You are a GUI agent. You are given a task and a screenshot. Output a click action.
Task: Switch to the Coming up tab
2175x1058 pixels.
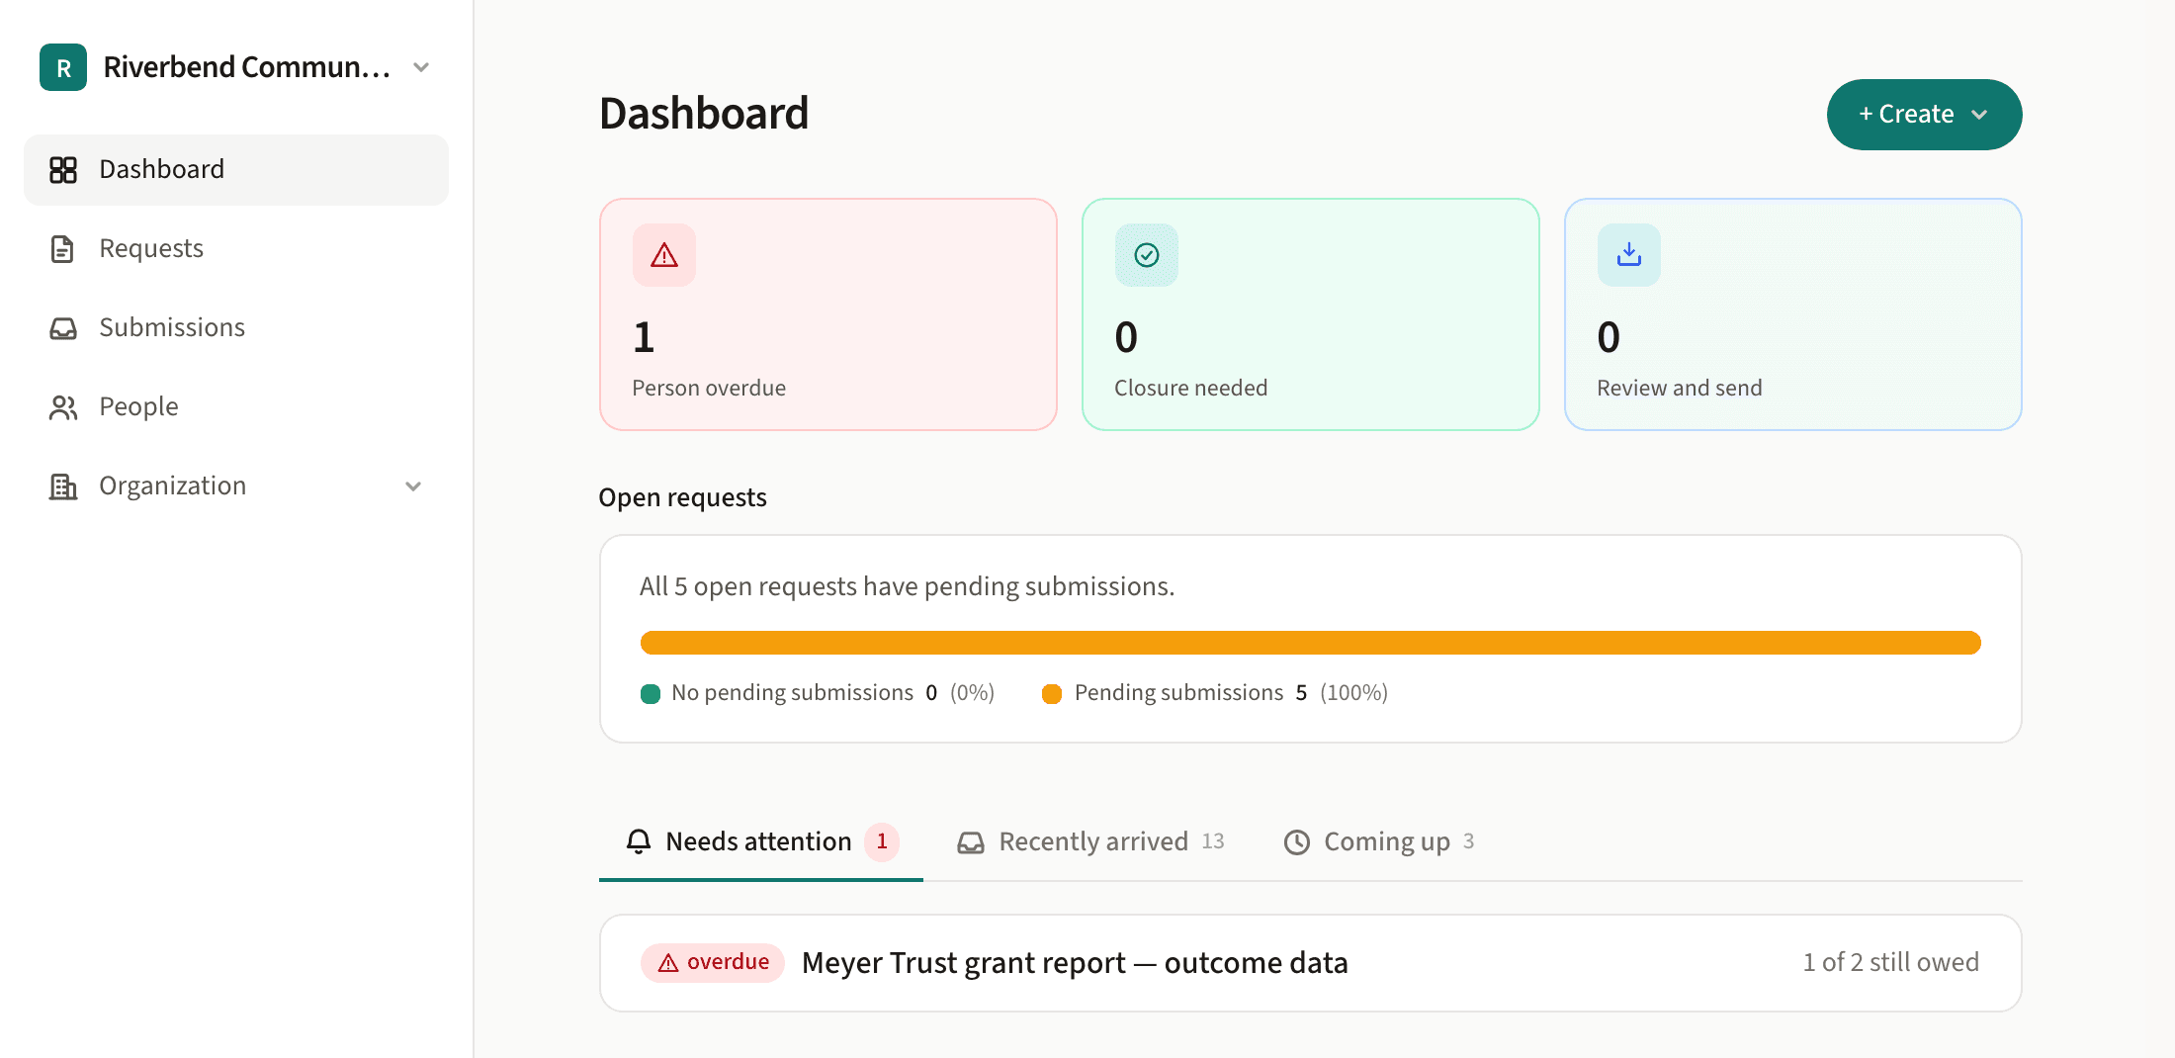1379,841
